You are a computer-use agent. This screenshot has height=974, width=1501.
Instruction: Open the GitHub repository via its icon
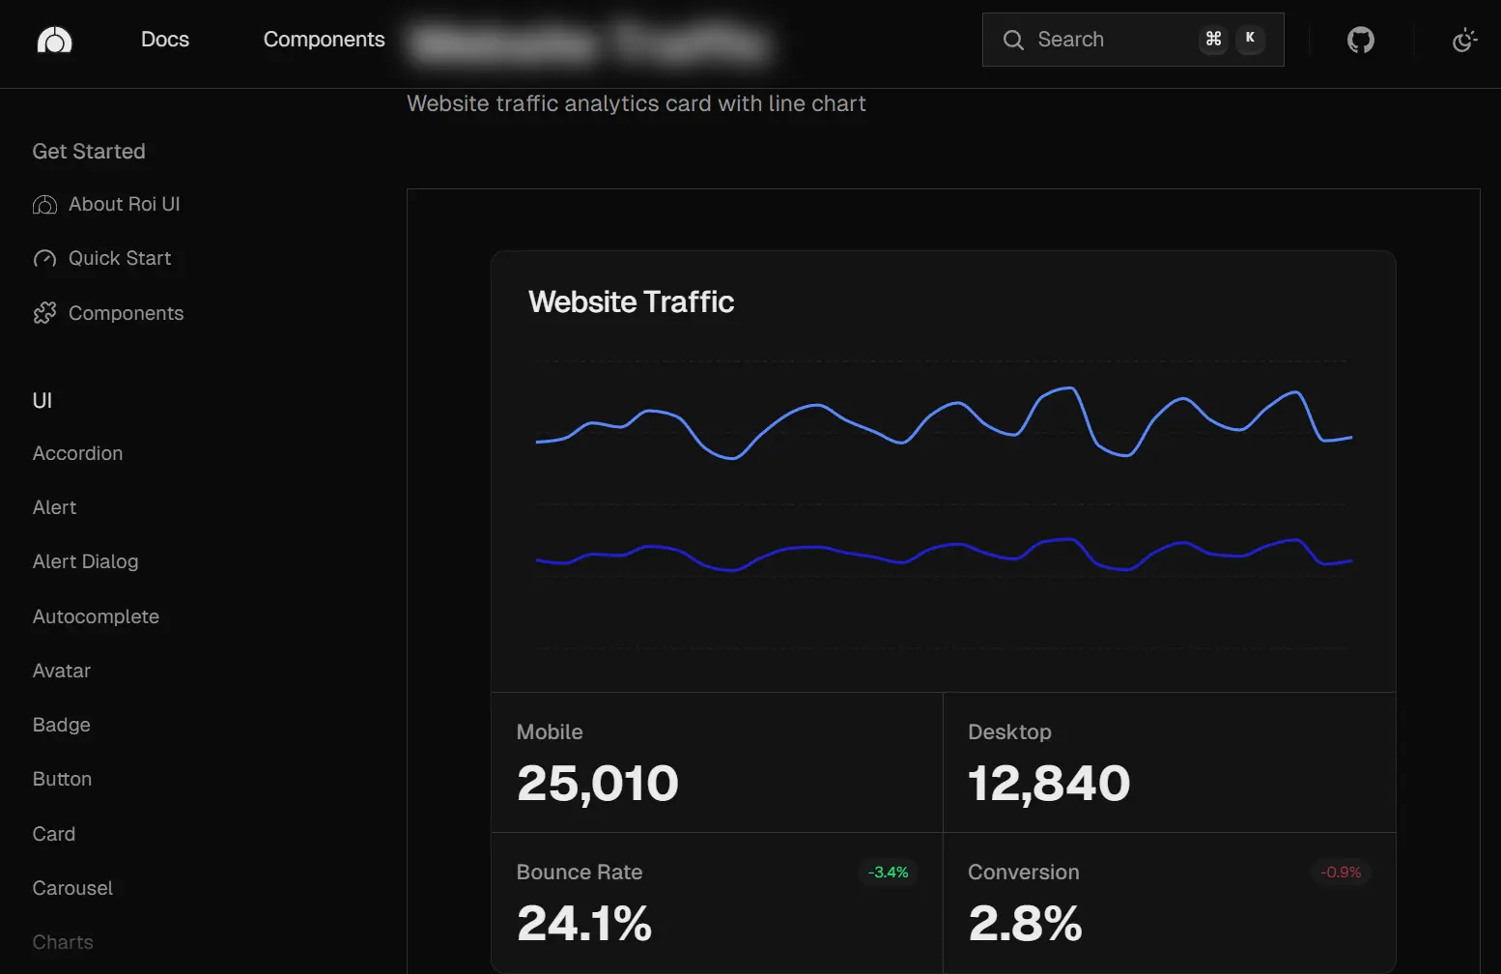point(1360,40)
